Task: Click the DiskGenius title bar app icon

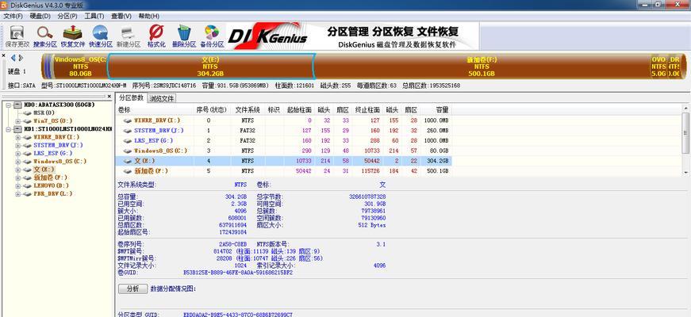Action: pos(4,5)
